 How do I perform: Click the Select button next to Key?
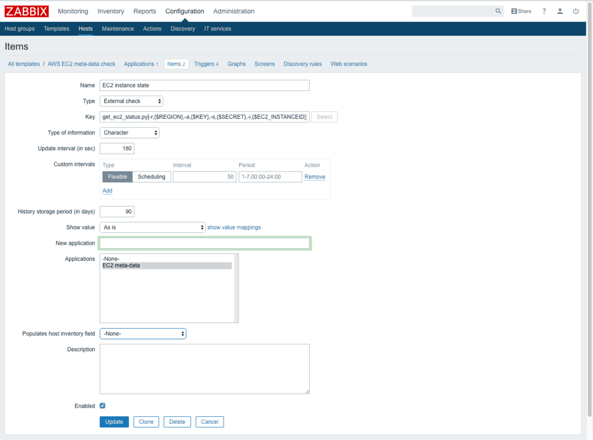click(324, 117)
